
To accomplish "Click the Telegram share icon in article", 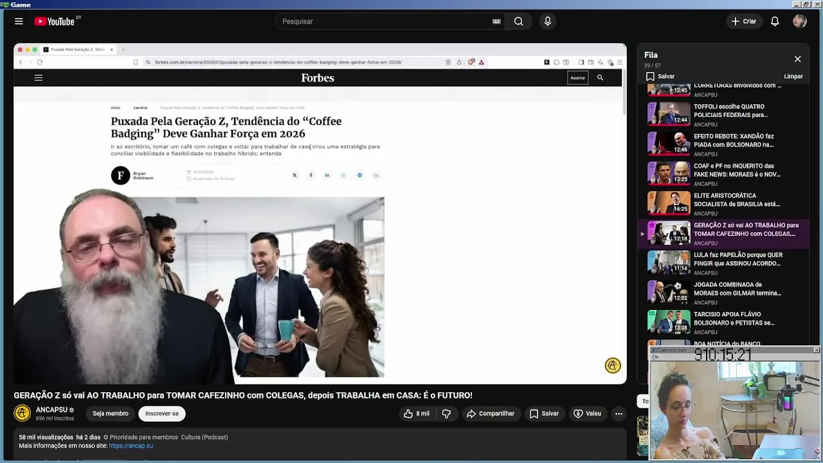I will pos(359,175).
